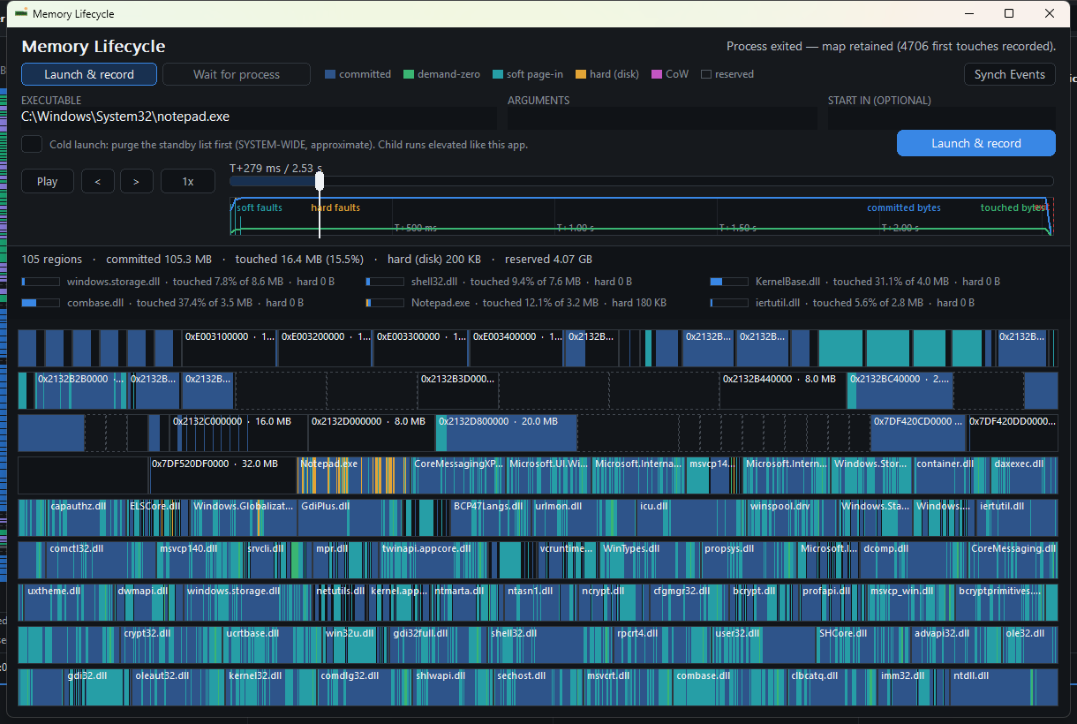Click the hard (disk) legend swatch

(x=581, y=74)
